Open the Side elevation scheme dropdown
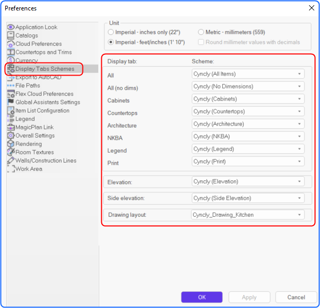 (x=248, y=198)
